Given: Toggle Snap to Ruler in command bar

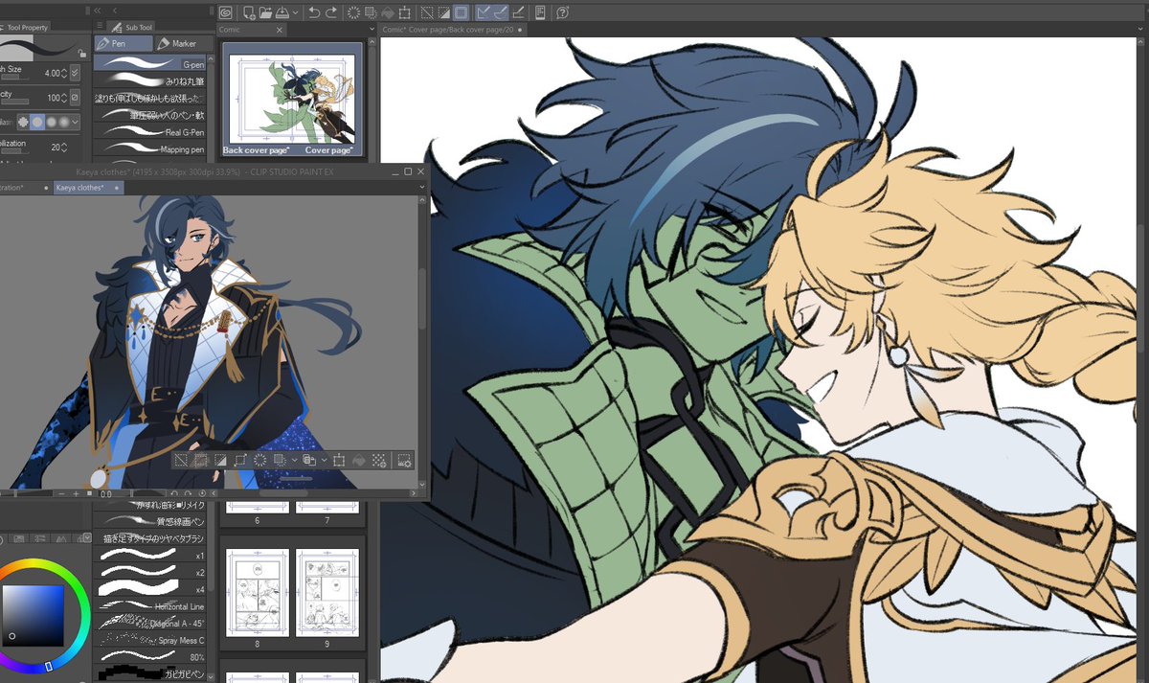Looking at the screenshot, I should tap(484, 12).
